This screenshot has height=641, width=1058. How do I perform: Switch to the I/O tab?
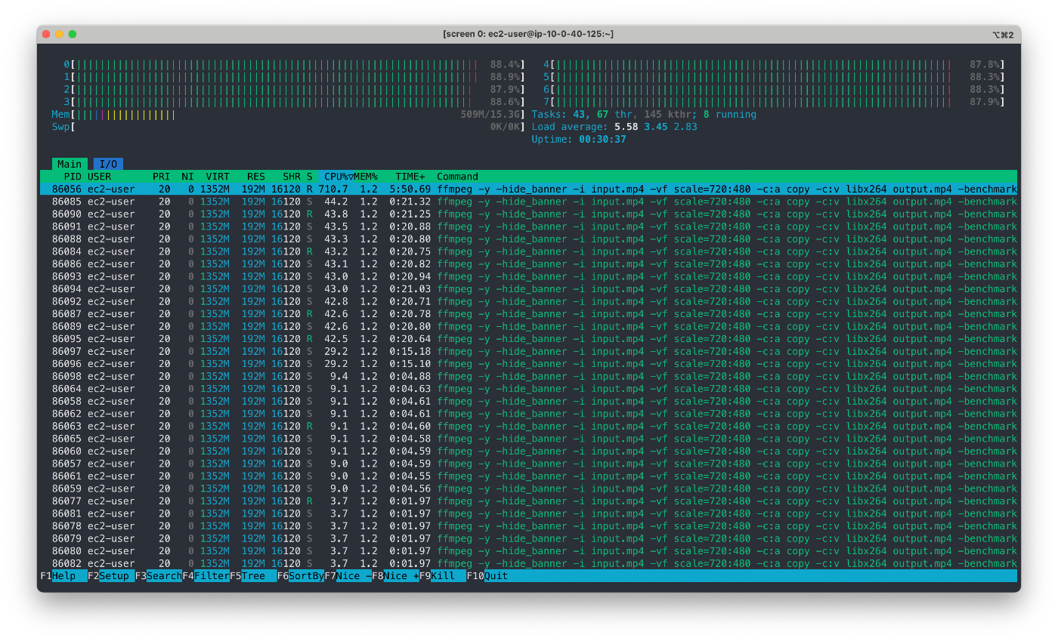click(107, 163)
